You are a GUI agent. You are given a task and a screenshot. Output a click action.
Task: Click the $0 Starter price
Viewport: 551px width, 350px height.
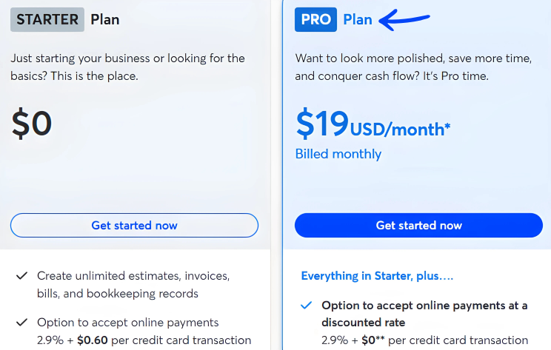pos(32,123)
